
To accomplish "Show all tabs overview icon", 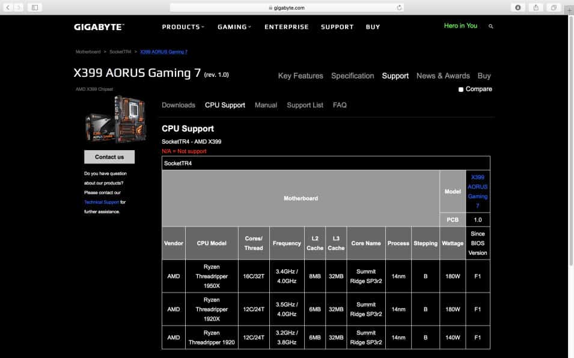I will 554,7.
